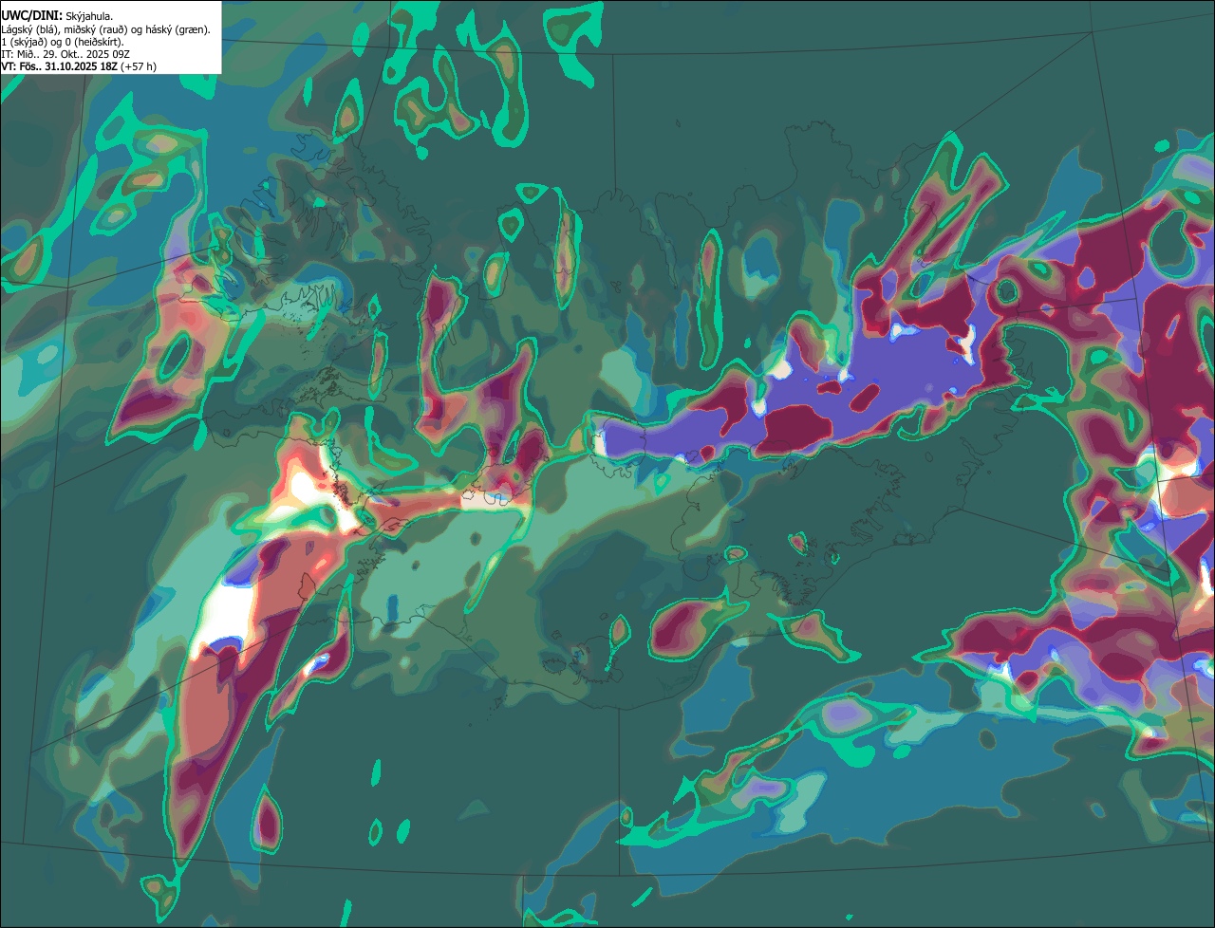The height and width of the screenshot is (928, 1215).
Task: Click the 'VT: Fös.. 31.10.2025 18Z' text
Action: pos(60,66)
